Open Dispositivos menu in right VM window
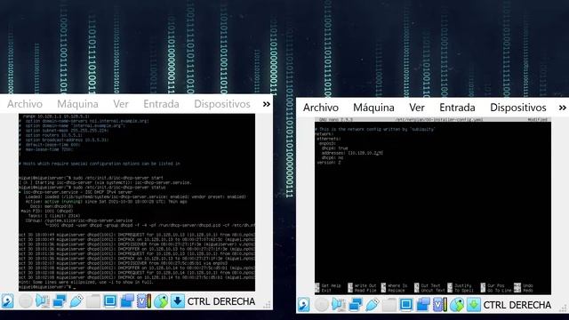This screenshot has height=320, width=569. tap(518, 108)
